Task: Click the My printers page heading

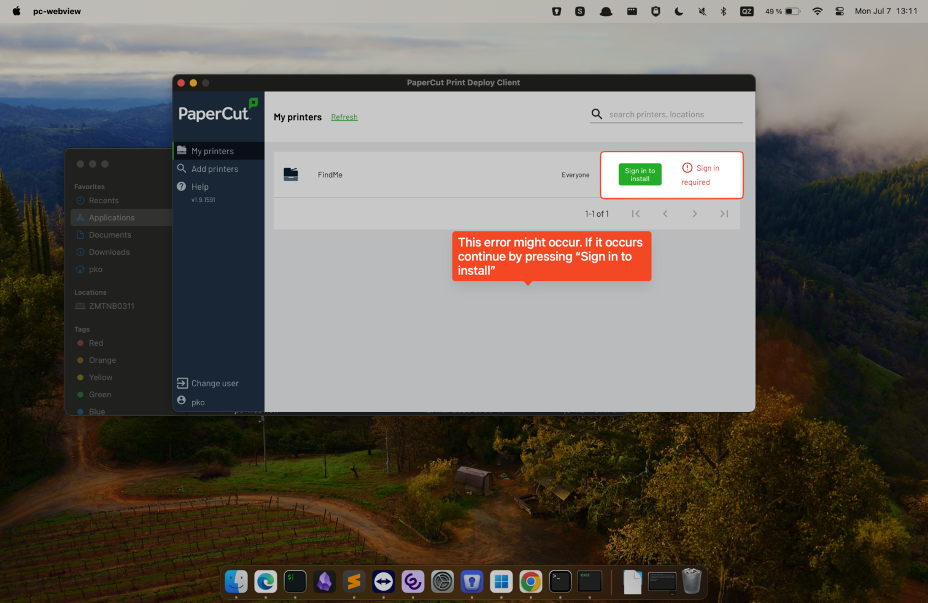Action: coord(298,117)
